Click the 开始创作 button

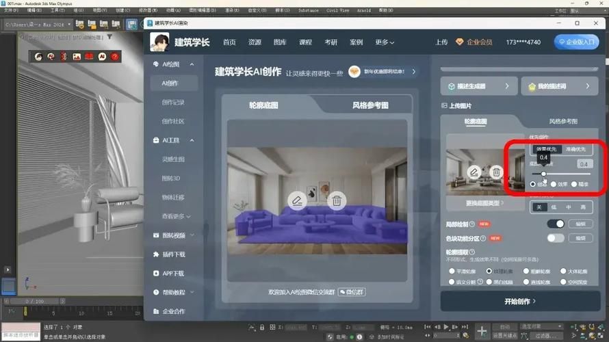click(520, 301)
